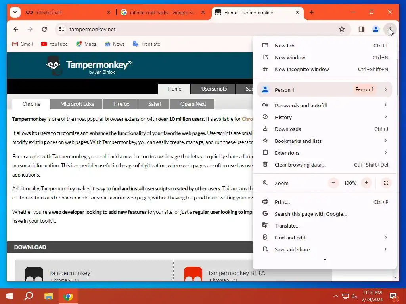The width and height of the screenshot is (406, 304).
Task: Select the Chrome browser tab
Action: [31, 104]
